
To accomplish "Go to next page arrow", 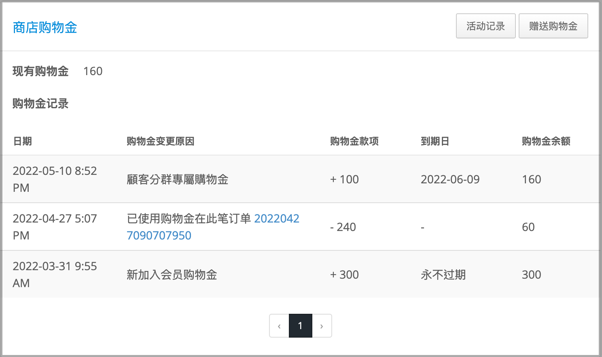I will coord(322,325).
